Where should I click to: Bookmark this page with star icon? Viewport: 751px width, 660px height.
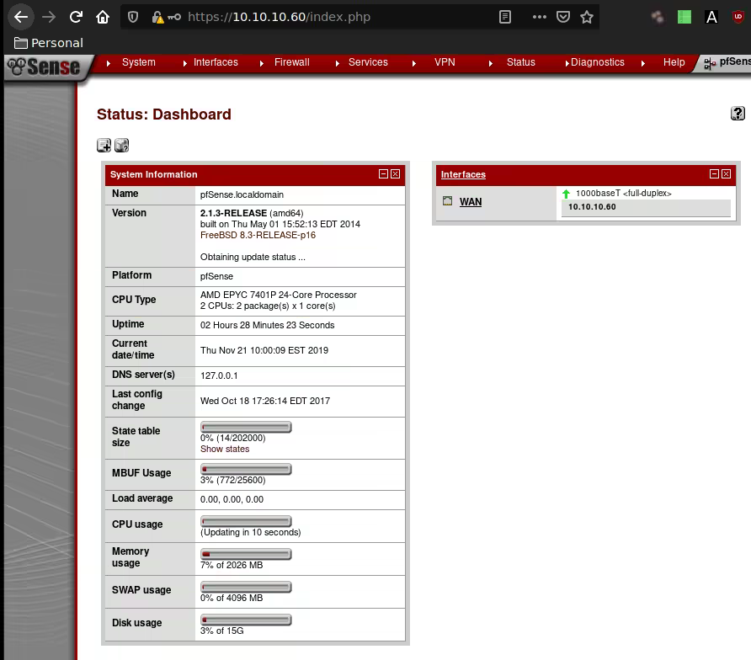587,17
